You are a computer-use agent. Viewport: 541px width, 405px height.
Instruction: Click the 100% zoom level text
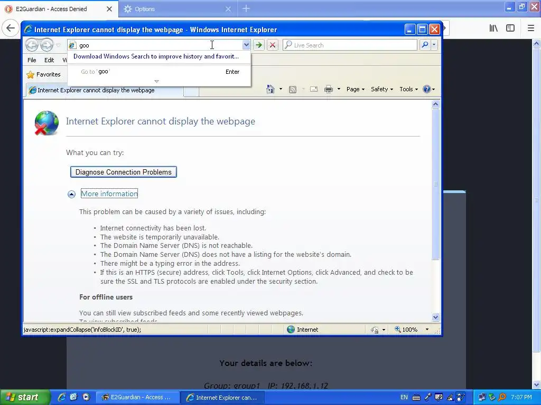(410, 329)
